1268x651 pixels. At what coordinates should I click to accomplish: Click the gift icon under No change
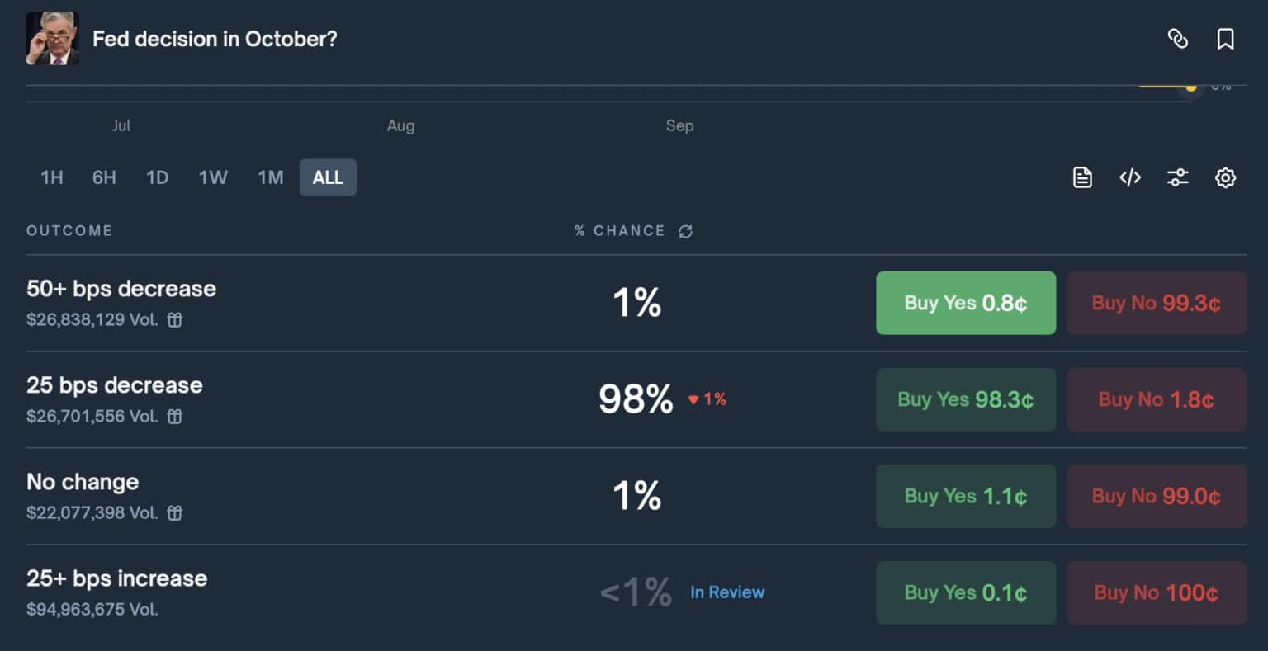click(x=175, y=513)
